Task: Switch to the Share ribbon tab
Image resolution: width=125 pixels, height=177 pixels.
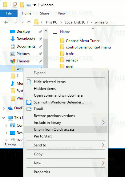Action: [x=44, y=13]
